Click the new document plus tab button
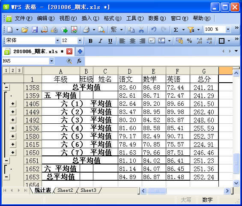Screen dimensions: 242x206 click(80, 51)
